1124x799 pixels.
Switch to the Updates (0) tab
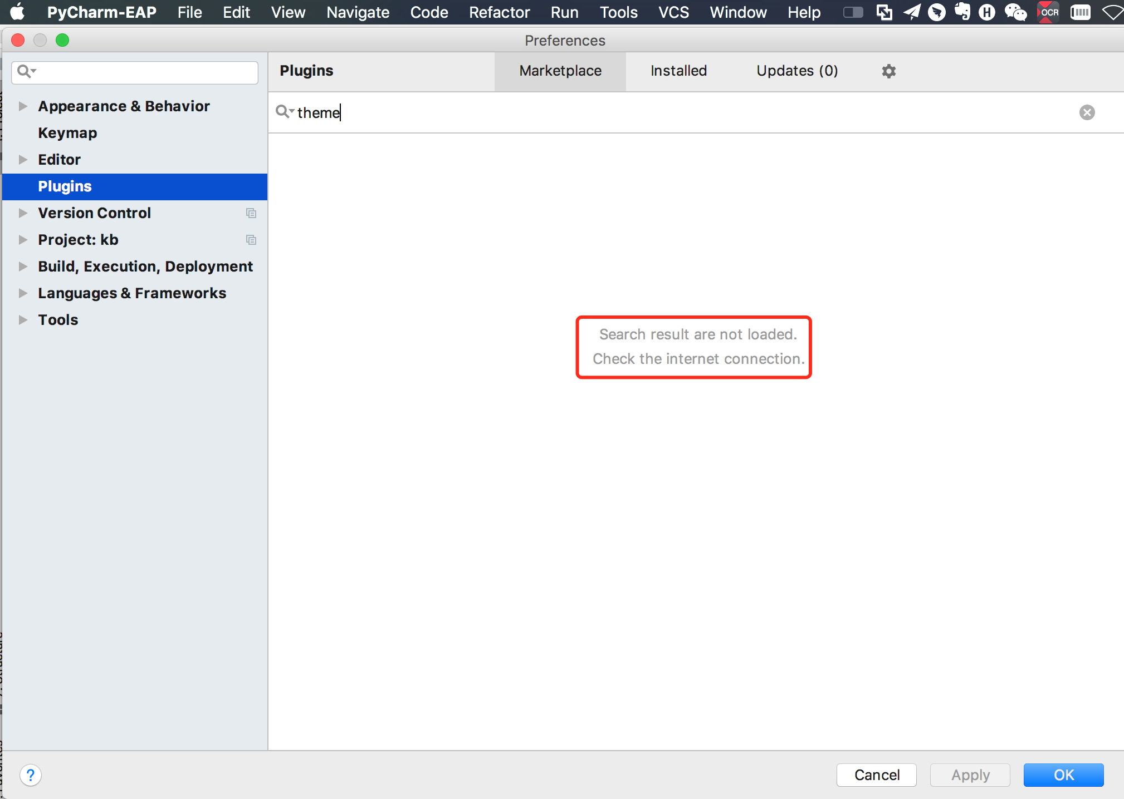797,71
